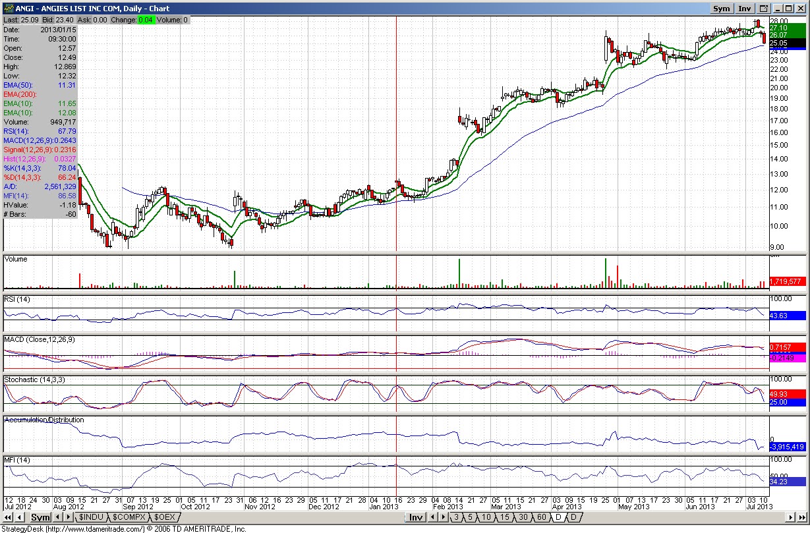810x533 pixels.
Task: Select the 5 minute interval tab
Action: click(x=470, y=518)
